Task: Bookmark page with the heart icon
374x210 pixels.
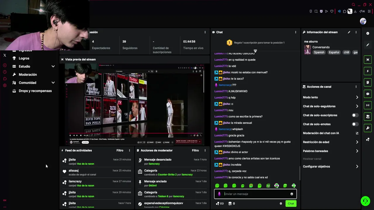Action: pos(332,11)
